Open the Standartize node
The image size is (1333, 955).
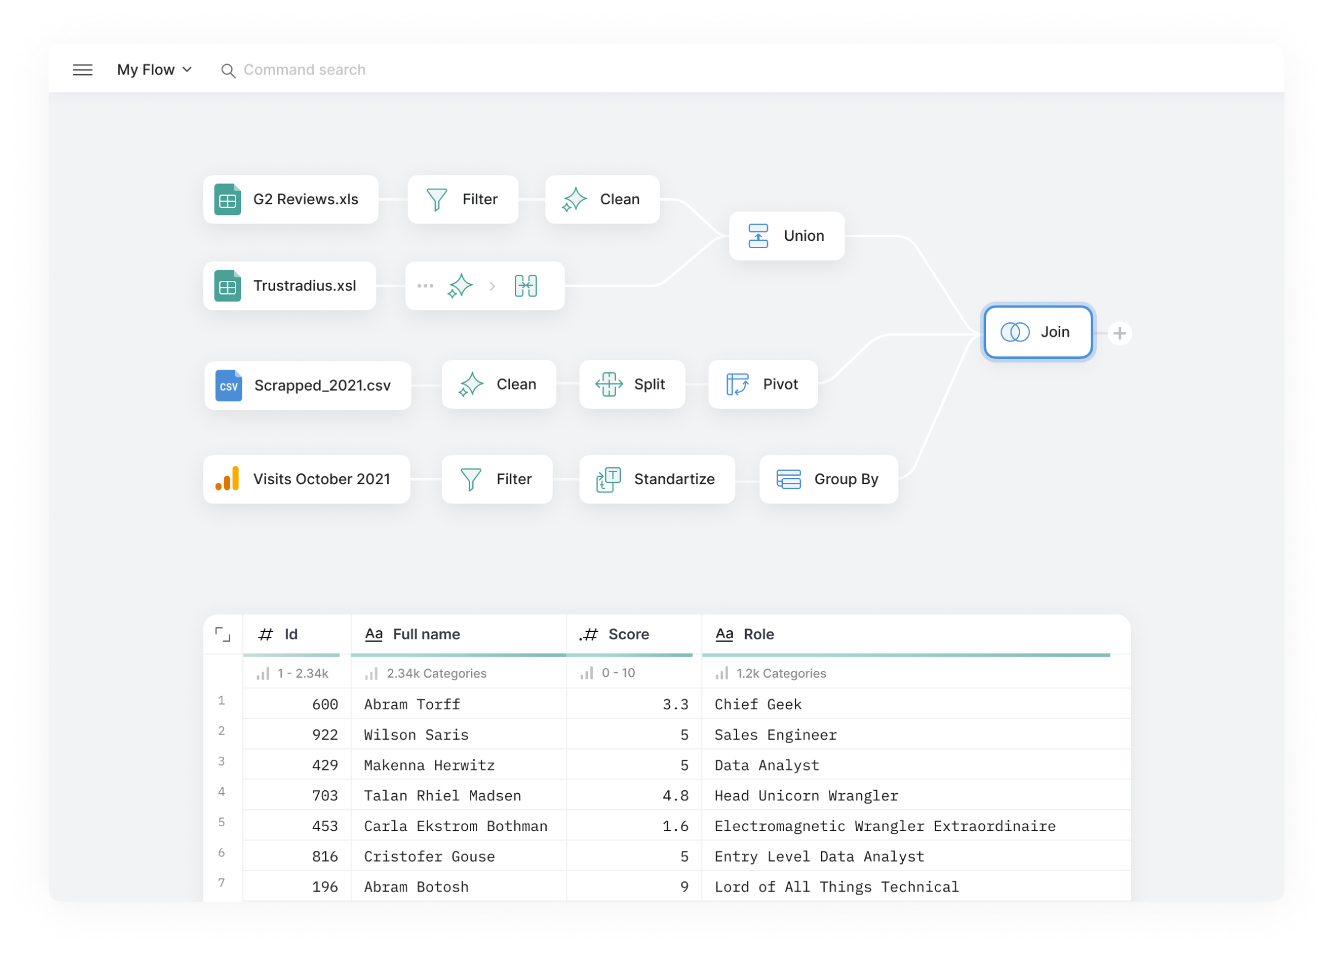click(657, 479)
